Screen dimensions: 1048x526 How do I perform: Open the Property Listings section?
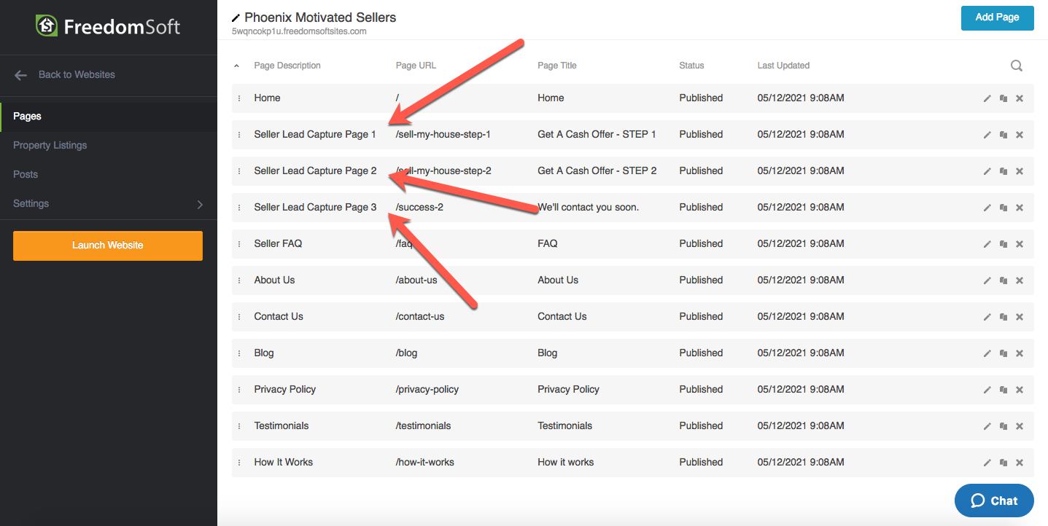(x=50, y=146)
